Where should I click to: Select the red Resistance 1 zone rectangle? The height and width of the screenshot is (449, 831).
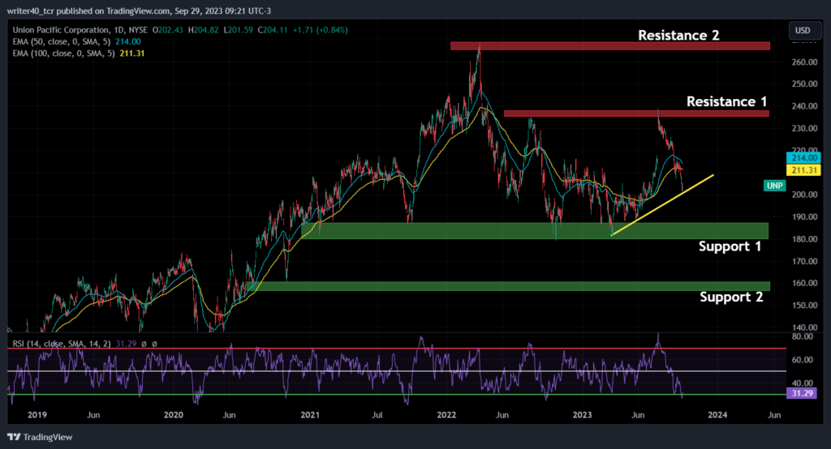click(x=636, y=113)
